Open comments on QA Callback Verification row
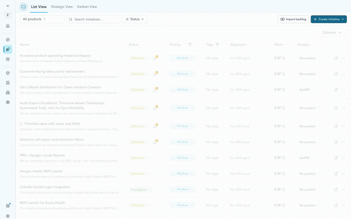351x219 pixels. (156, 89)
